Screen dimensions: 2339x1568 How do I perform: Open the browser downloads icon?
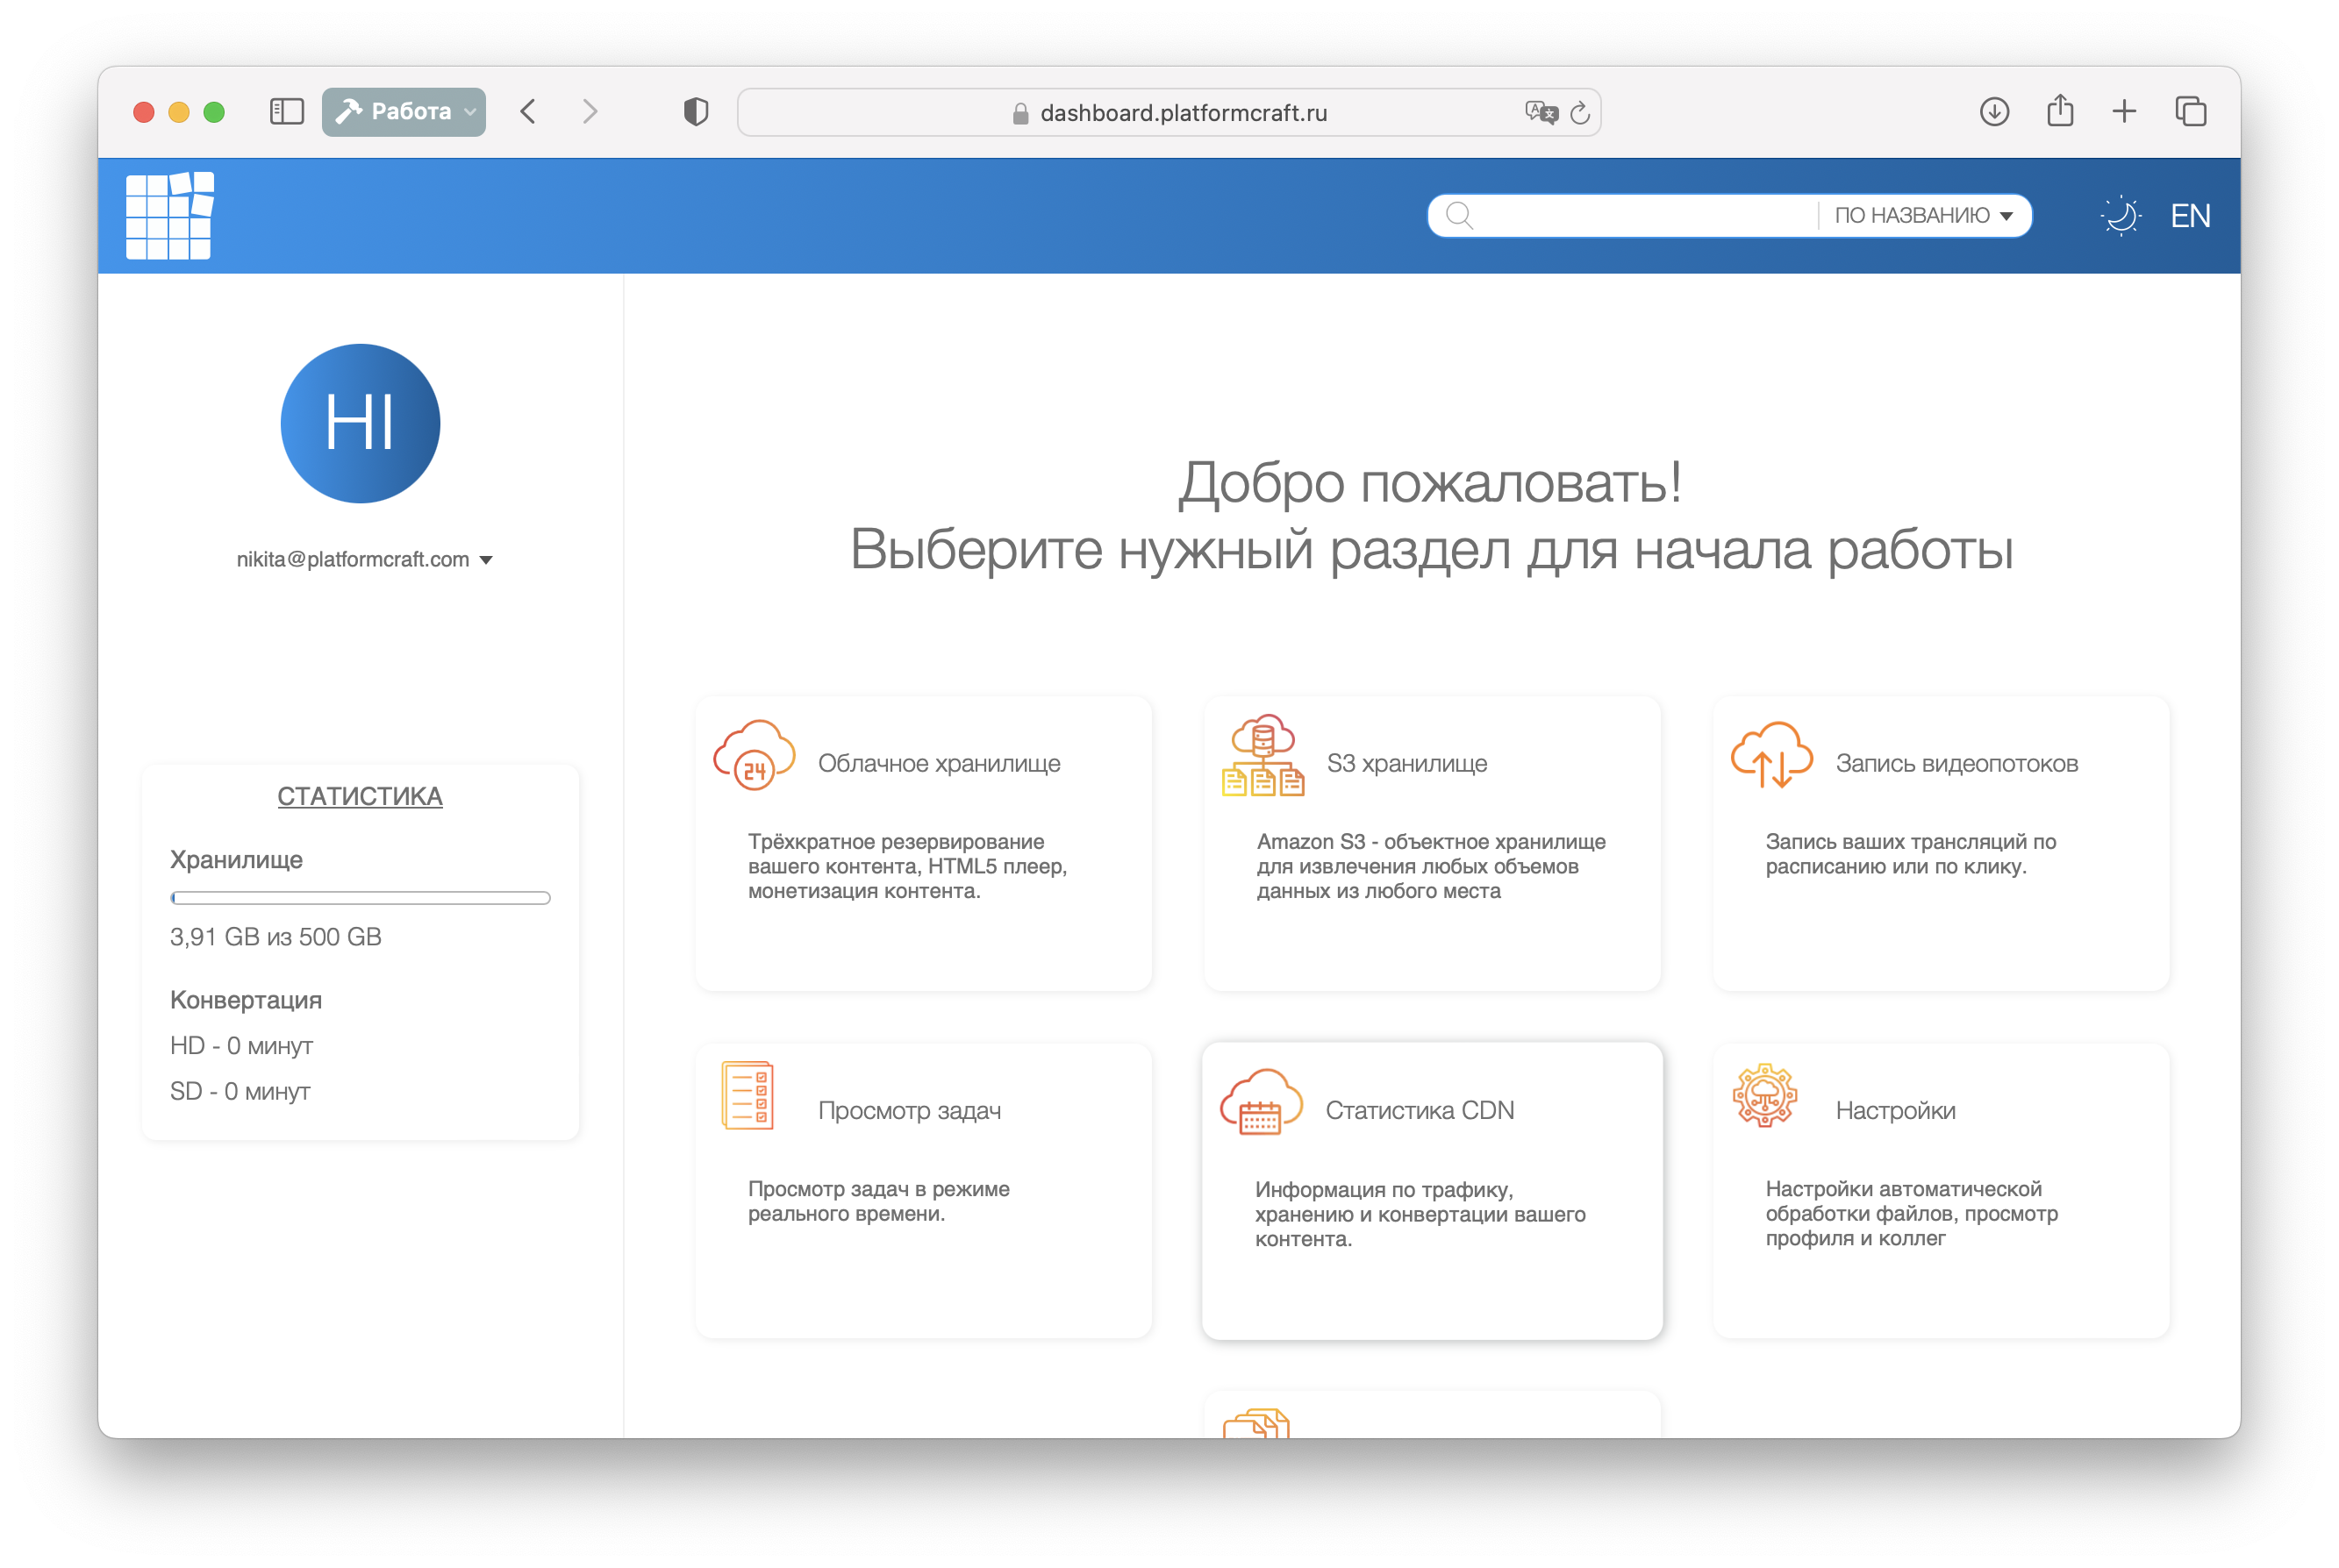(x=1994, y=111)
